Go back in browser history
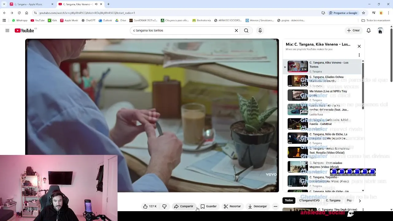The width and height of the screenshot is (393, 221). [x=4, y=13]
